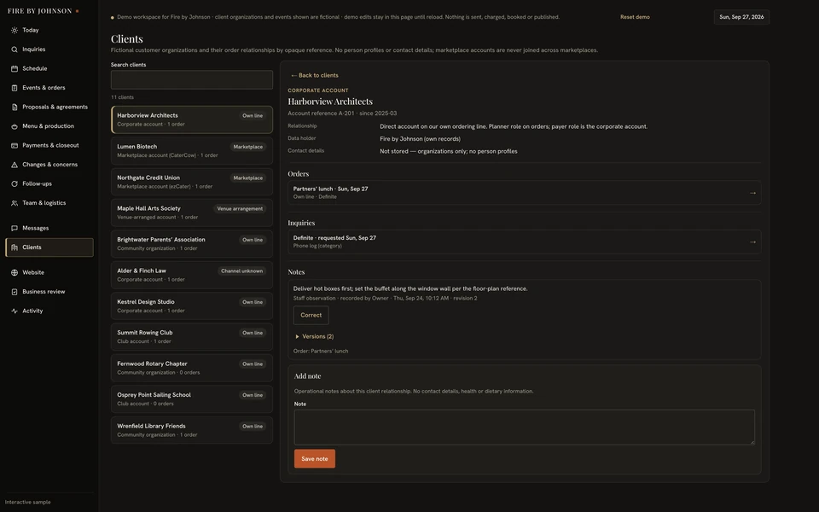Open Fernwood Rotary Chapter
The image size is (819, 512).
(192, 369)
